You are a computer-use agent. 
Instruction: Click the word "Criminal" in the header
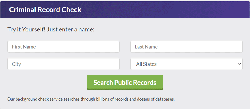pos(22,10)
